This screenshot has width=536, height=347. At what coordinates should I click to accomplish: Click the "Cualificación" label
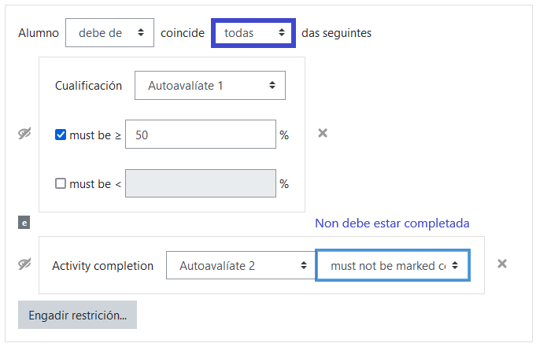point(88,85)
